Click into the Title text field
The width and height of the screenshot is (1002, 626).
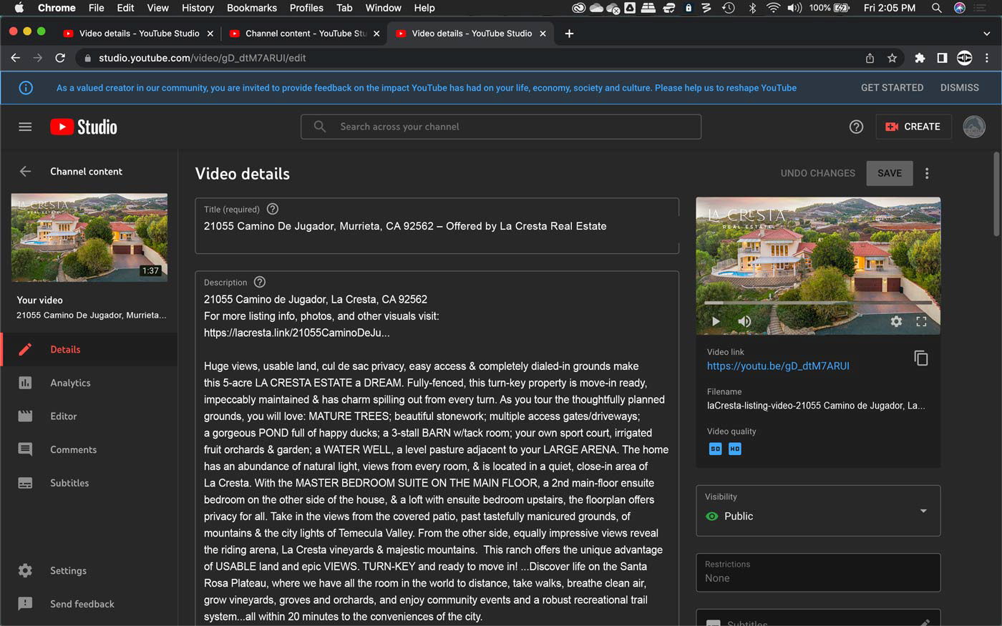pyautogui.click(x=437, y=226)
